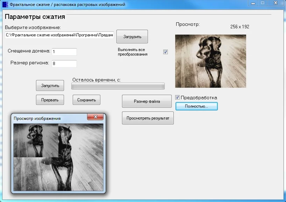
Task: Abort processing via the Прервать button
Action: pos(50,100)
